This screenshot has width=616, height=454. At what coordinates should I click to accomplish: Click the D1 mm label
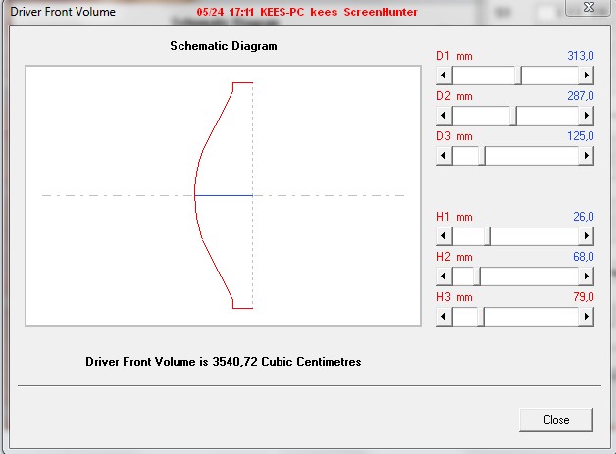click(454, 56)
